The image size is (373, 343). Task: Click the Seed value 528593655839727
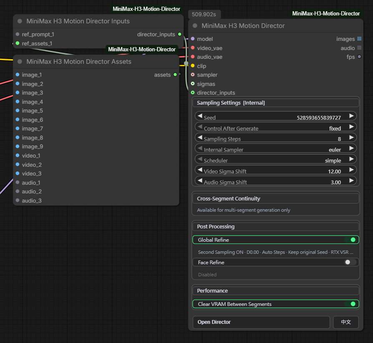coord(319,118)
